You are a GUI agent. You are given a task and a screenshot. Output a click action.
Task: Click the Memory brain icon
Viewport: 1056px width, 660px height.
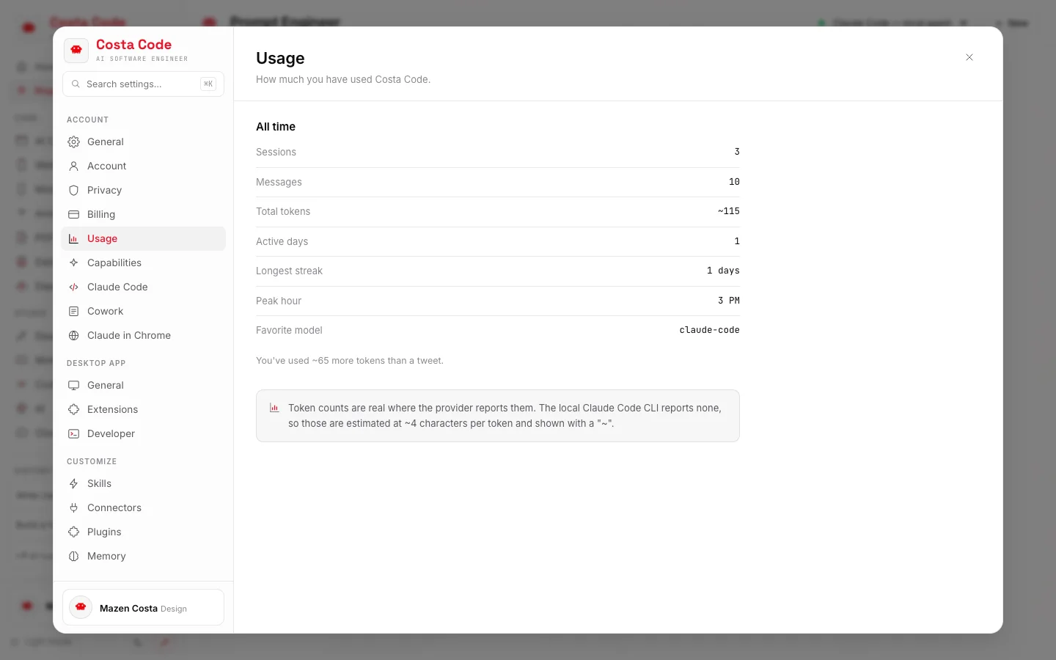[x=73, y=557]
